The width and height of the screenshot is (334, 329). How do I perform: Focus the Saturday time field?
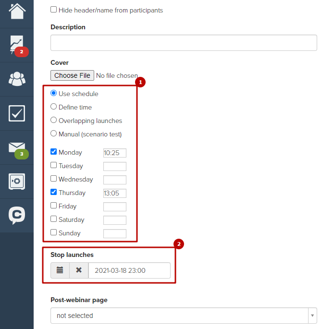(x=115, y=220)
